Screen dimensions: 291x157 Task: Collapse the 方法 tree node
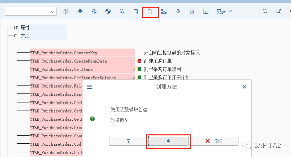pyautogui.click(x=16, y=36)
